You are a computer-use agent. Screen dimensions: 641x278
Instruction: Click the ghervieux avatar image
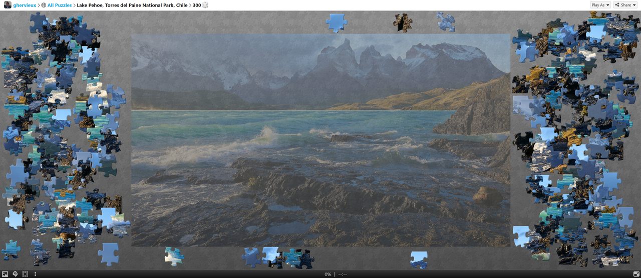pyautogui.click(x=8, y=5)
